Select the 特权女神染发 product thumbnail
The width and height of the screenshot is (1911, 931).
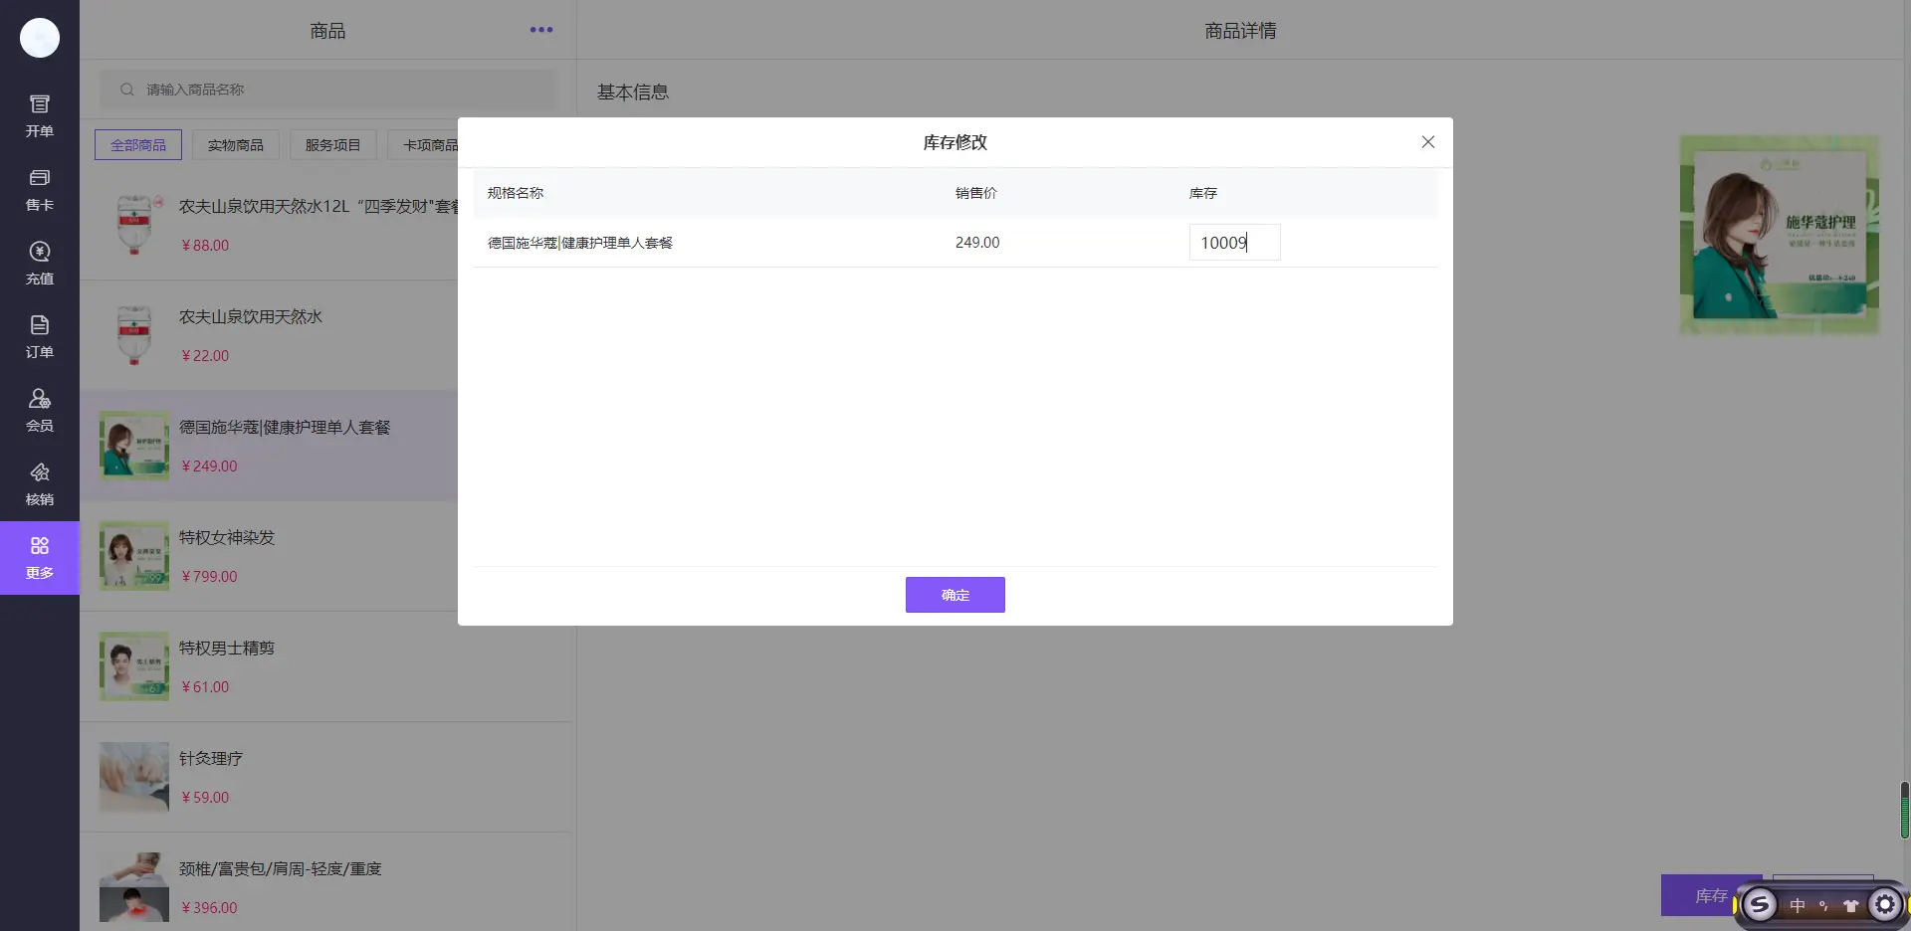(134, 556)
